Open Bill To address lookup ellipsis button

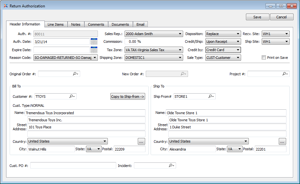pyautogui.click(x=141, y=142)
